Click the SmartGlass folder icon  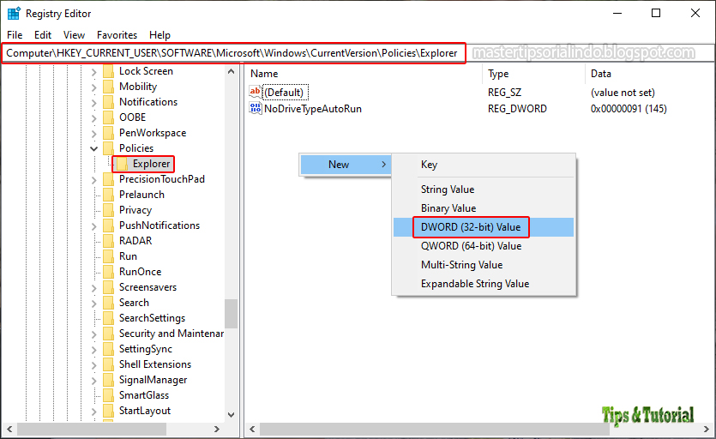click(x=109, y=395)
